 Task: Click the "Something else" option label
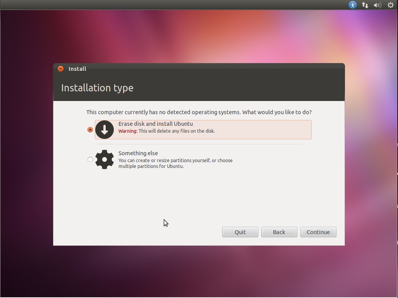click(x=138, y=153)
